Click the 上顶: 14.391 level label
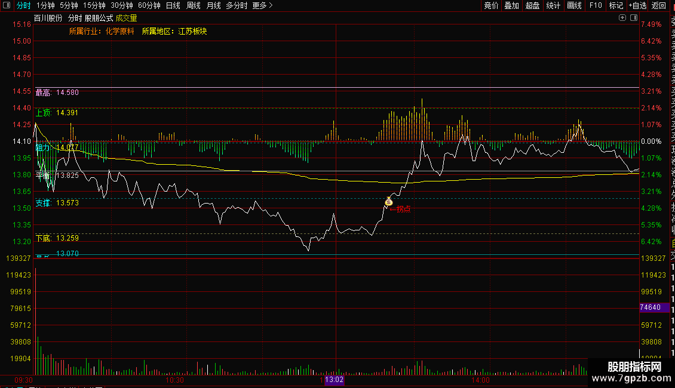Image resolution: width=675 pixels, height=388 pixels. click(x=57, y=113)
